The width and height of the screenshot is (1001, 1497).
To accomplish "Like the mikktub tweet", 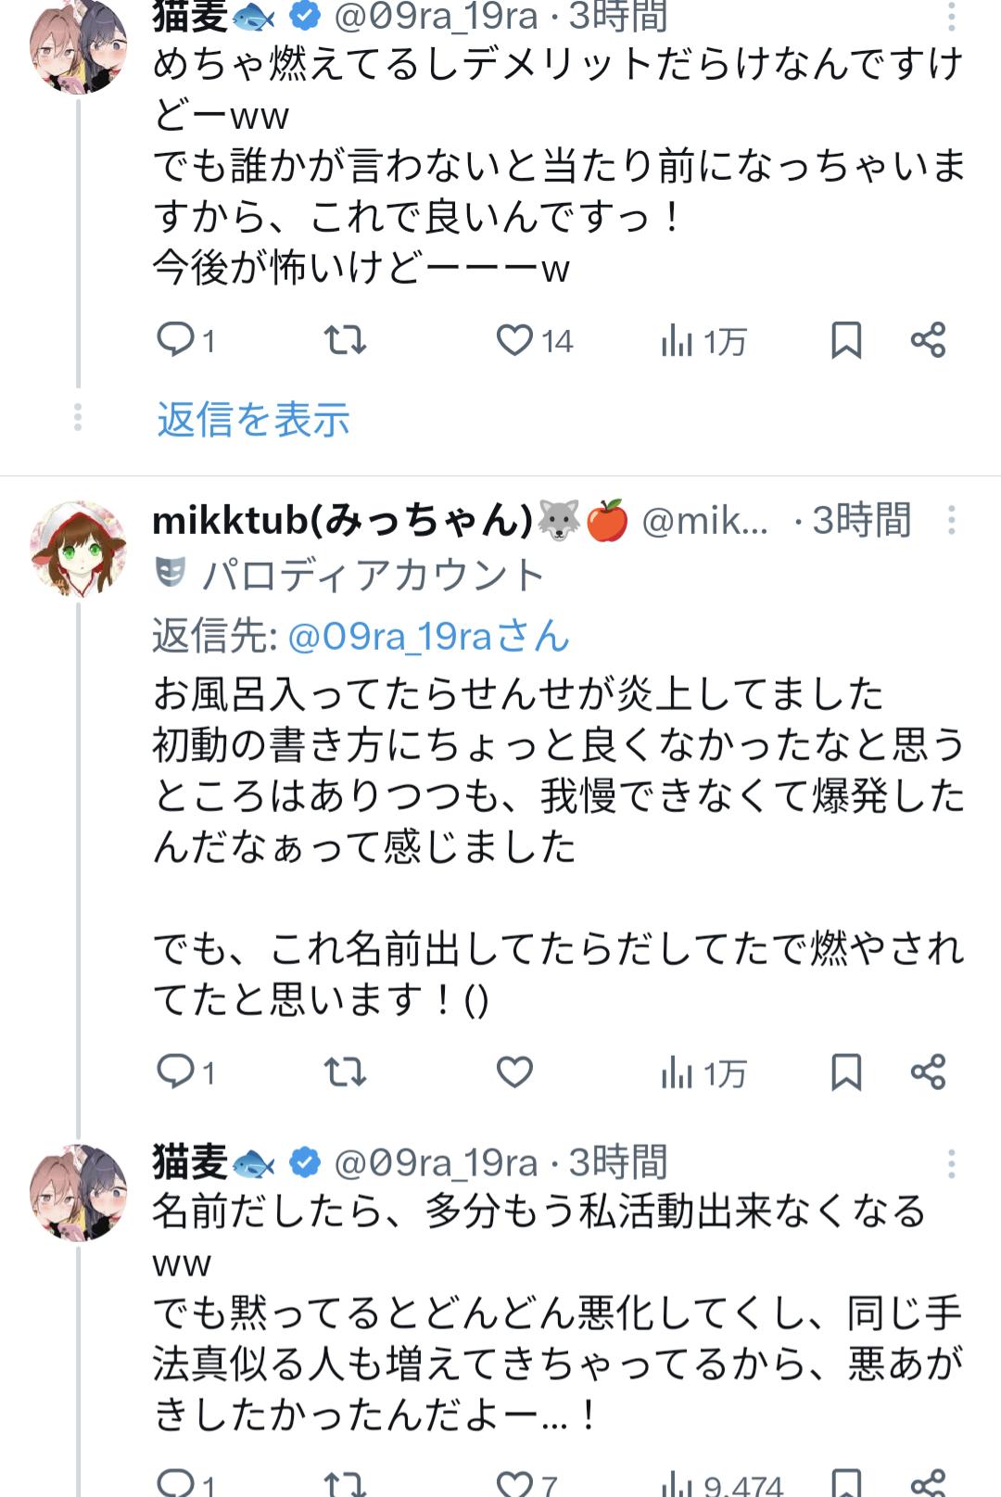I will click(x=514, y=1072).
